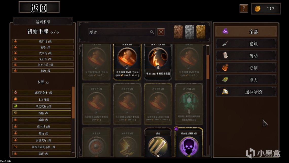The width and height of the screenshot is (289, 163).
Task: Click the armor icon beside 加拉哈德
Action: point(225,92)
